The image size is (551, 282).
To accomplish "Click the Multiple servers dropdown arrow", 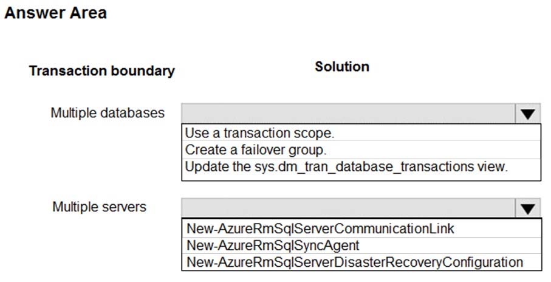I will click(x=527, y=208).
